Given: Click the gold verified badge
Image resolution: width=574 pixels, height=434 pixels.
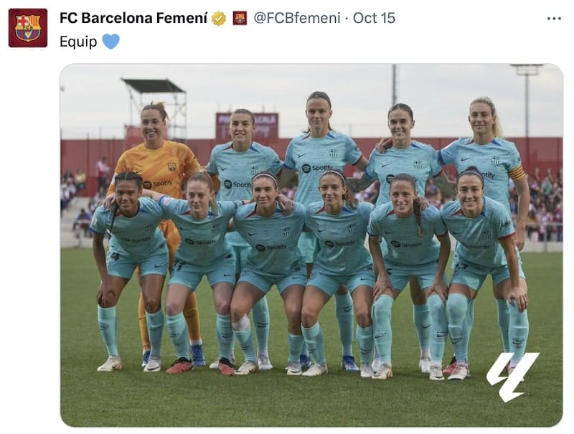Looking at the screenshot, I should coord(219,19).
